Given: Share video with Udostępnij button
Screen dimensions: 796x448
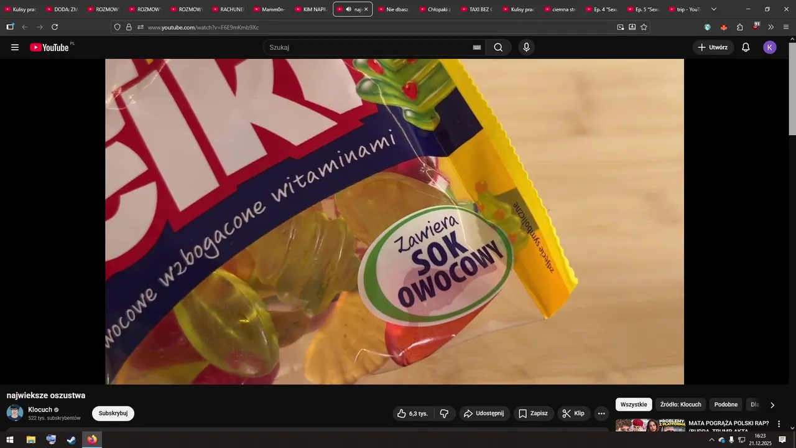Looking at the screenshot, I should pyautogui.click(x=485, y=413).
